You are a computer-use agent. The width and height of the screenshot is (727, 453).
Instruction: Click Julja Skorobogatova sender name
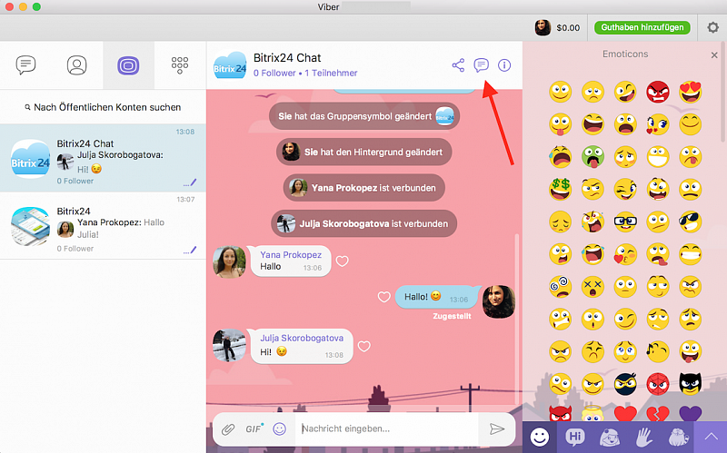[302, 338]
